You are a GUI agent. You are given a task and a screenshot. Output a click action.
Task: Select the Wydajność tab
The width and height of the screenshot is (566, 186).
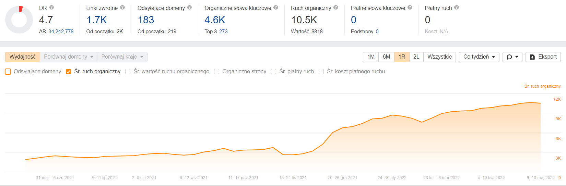pos(23,57)
